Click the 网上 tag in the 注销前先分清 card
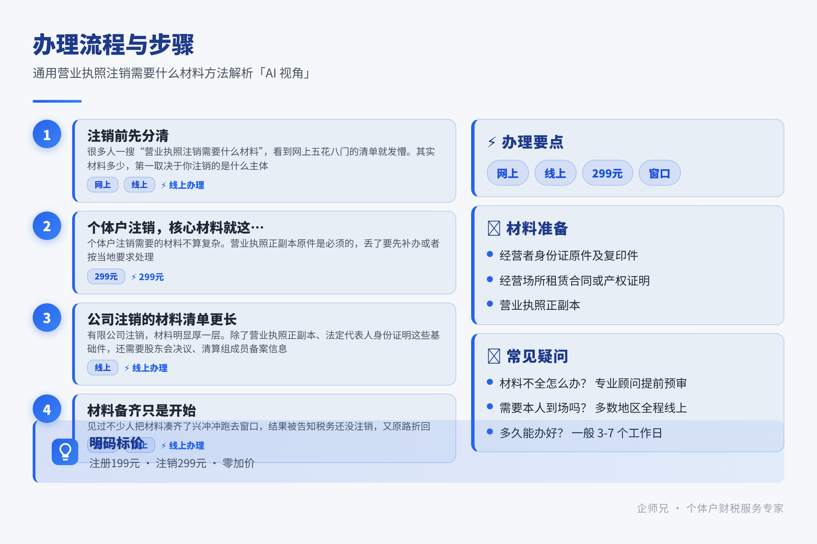 103,185
